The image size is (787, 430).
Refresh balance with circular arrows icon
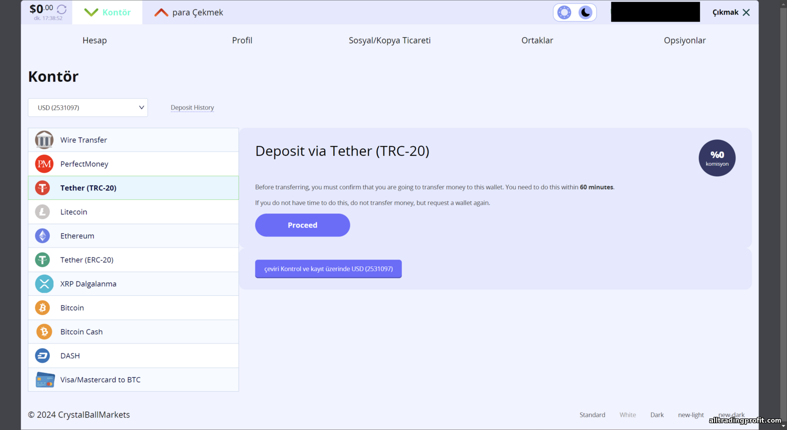(x=61, y=9)
